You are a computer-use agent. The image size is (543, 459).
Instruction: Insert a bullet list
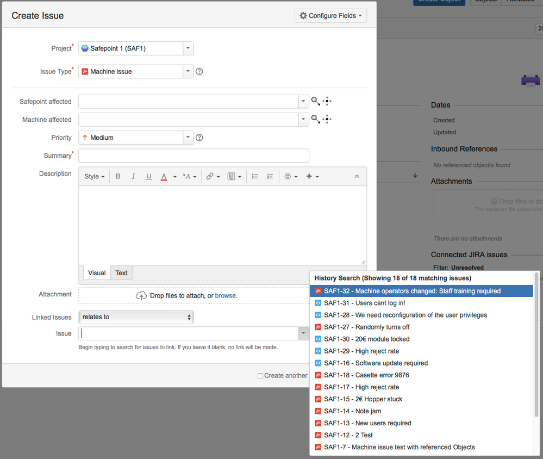(255, 176)
